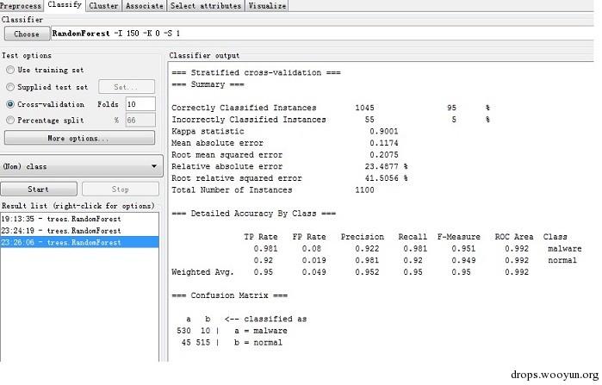Click the Choose classifier button

tap(27, 34)
